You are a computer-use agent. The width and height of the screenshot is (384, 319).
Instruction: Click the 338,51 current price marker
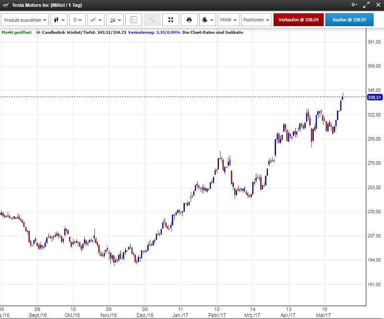[374, 97]
